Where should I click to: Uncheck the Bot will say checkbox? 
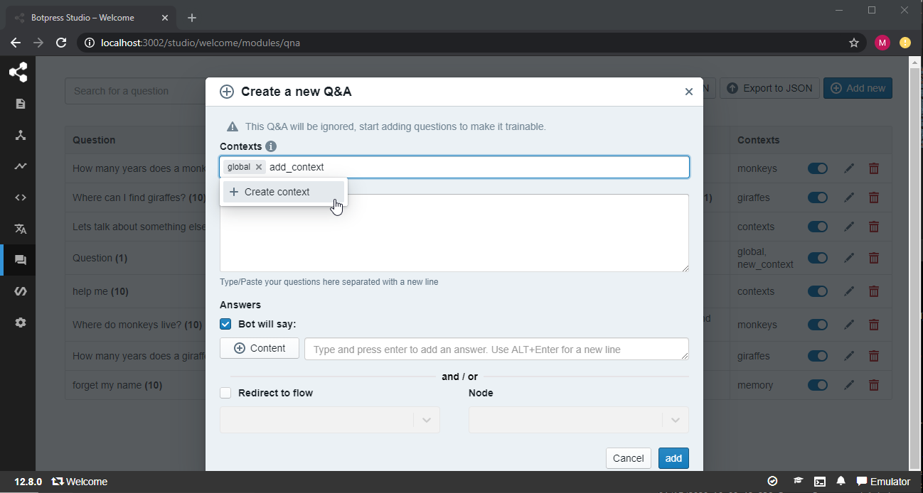click(225, 324)
